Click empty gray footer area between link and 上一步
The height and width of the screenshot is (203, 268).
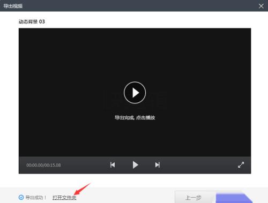(125, 197)
